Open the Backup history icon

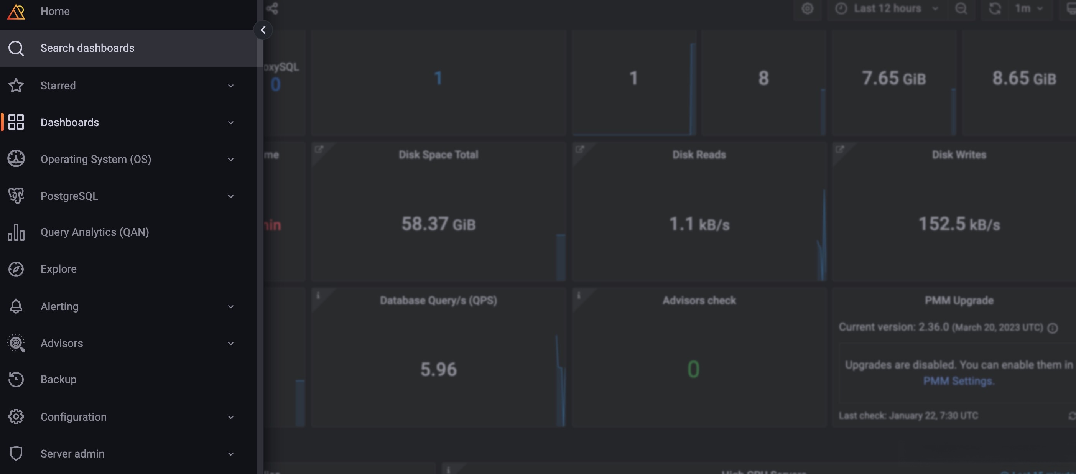pos(16,379)
